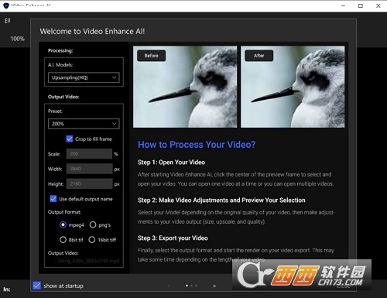The height and width of the screenshot is (298, 387).
Task: Click the output video file path text
Action: coord(88,261)
